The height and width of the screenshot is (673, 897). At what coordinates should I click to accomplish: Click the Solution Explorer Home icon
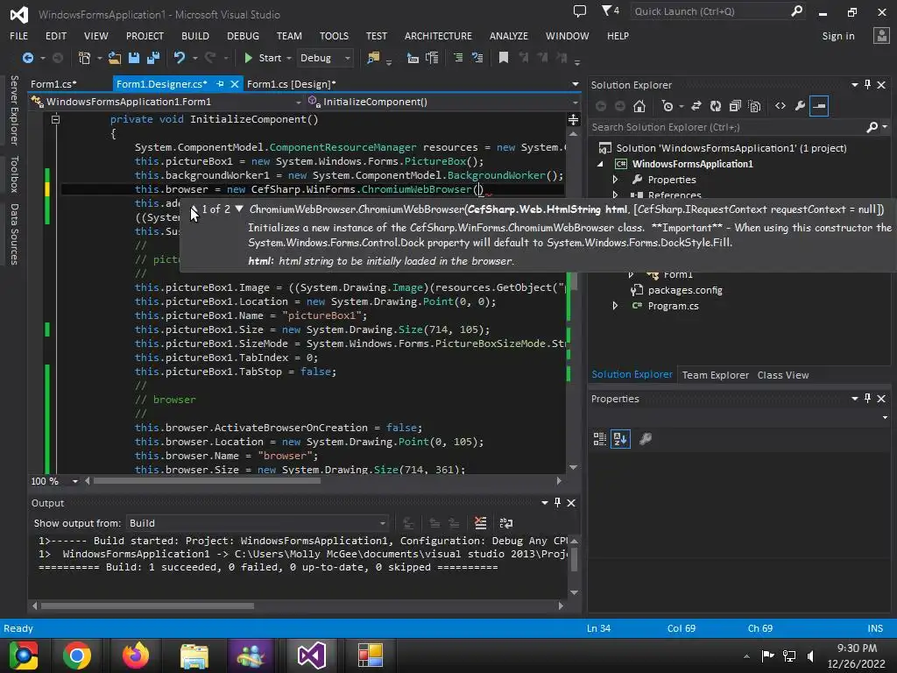tap(639, 106)
